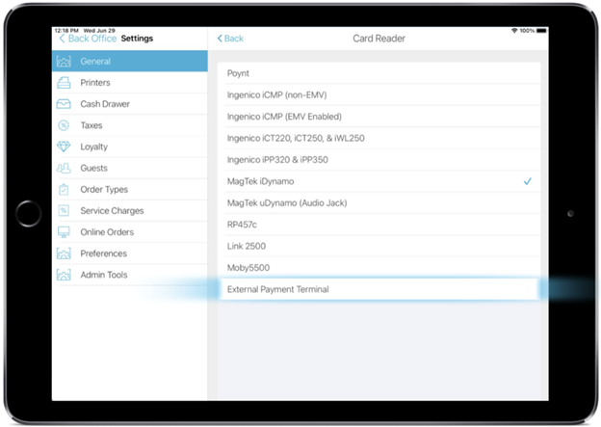Tap the 100% battery percentage text
Image resolution: width=601 pixels, height=427 pixels.
527,31
